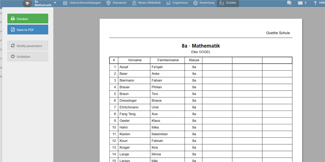325x162 pixels.
Task: Open the Bewertung tab
Action: (x=207, y=3)
